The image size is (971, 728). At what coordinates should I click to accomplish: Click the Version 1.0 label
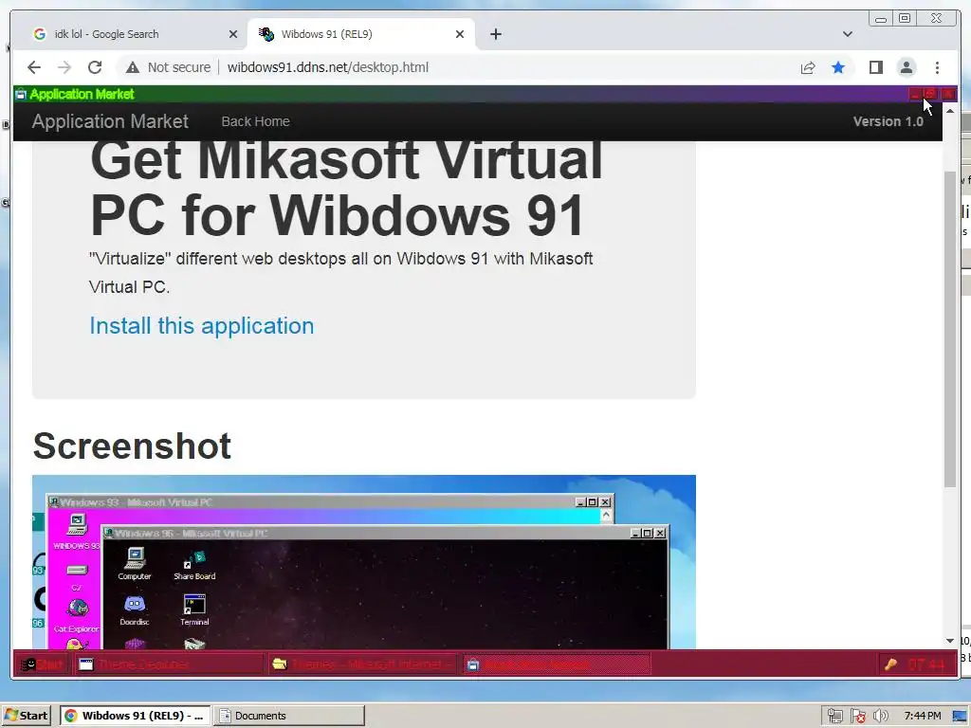coord(888,121)
